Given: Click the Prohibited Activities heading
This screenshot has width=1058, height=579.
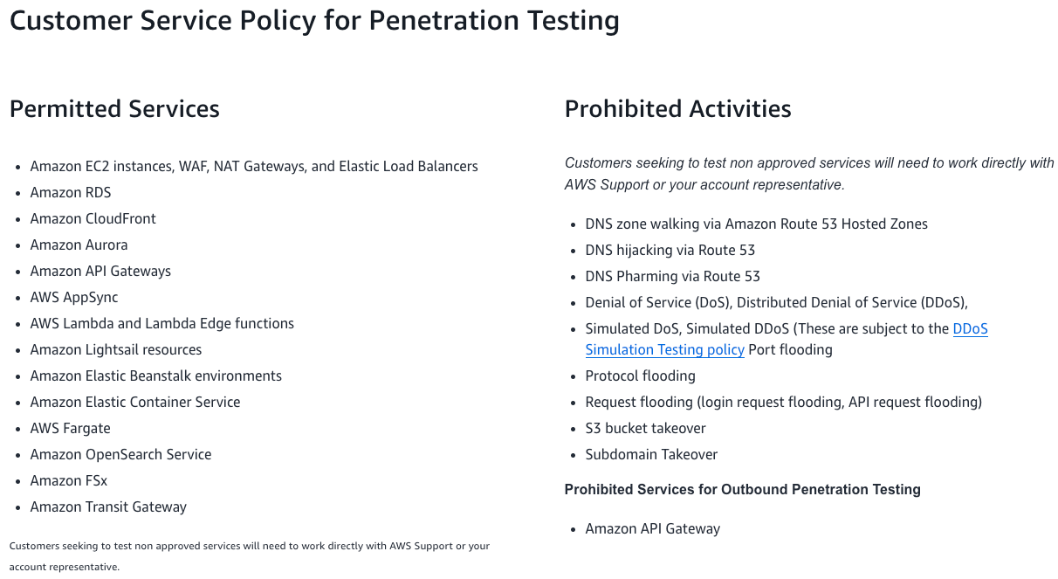Looking at the screenshot, I should pyautogui.click(x=677, y=109).
